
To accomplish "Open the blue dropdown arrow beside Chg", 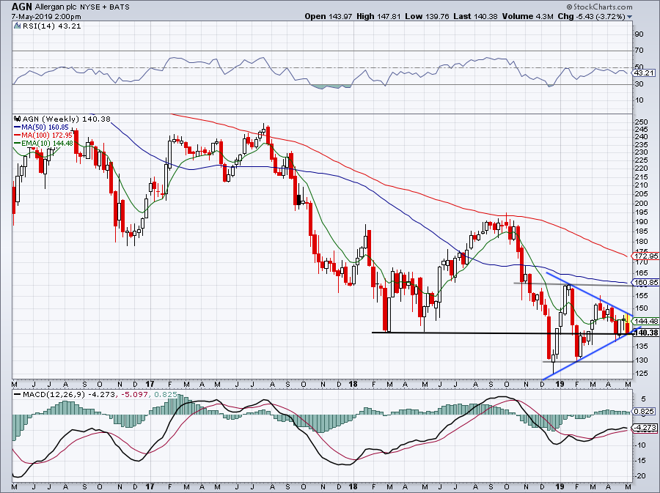I will [630, 17].
